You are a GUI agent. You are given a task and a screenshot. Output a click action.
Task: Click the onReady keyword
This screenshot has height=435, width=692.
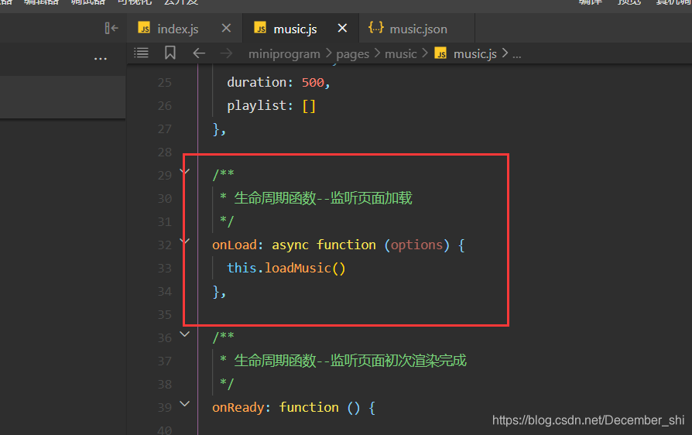coord(238,408)
